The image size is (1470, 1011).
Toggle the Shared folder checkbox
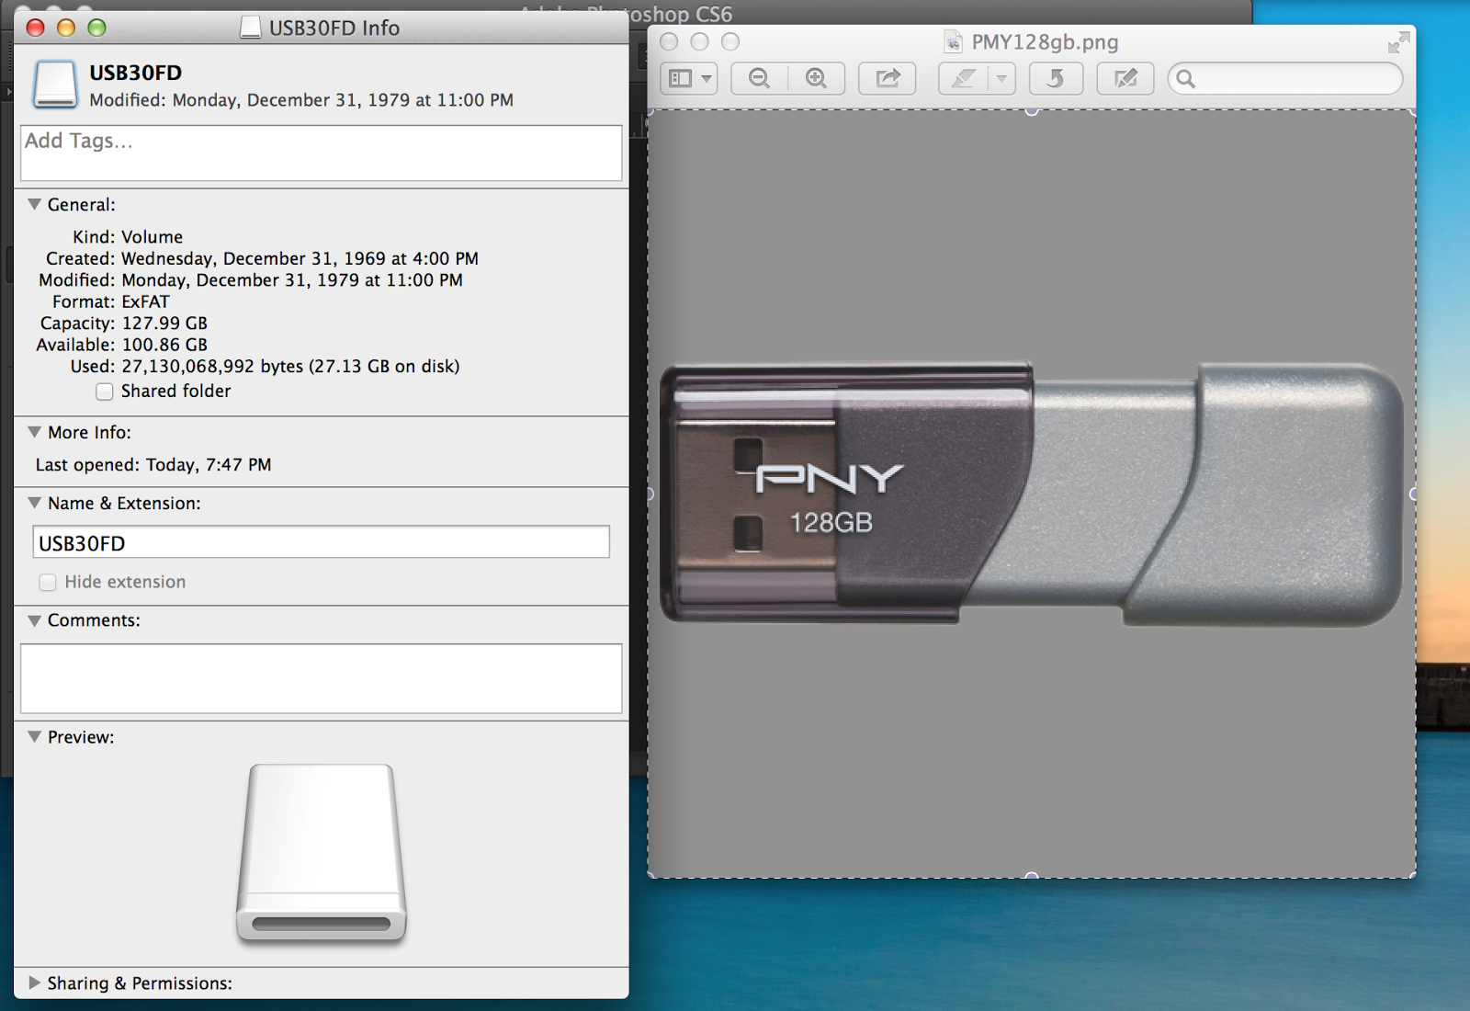105,392
